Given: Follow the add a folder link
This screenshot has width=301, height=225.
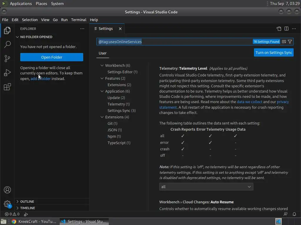Looking at the screenshot, I should pyautogui.click(x=41, y=79).
